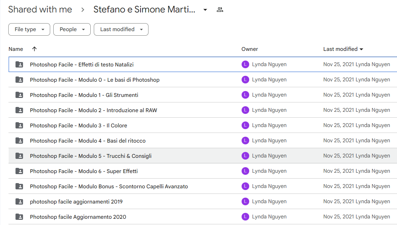Click owner avatar in Modulo 0 row

point(245,80)
